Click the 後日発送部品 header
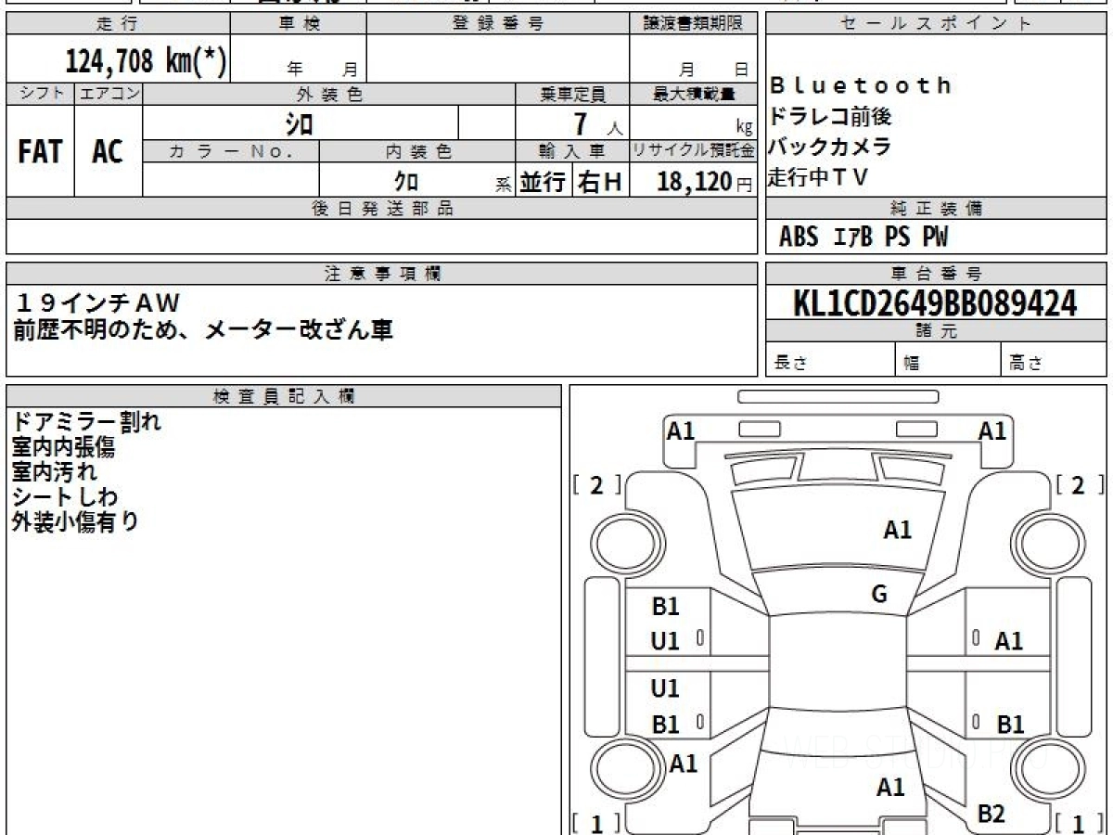 382,209
